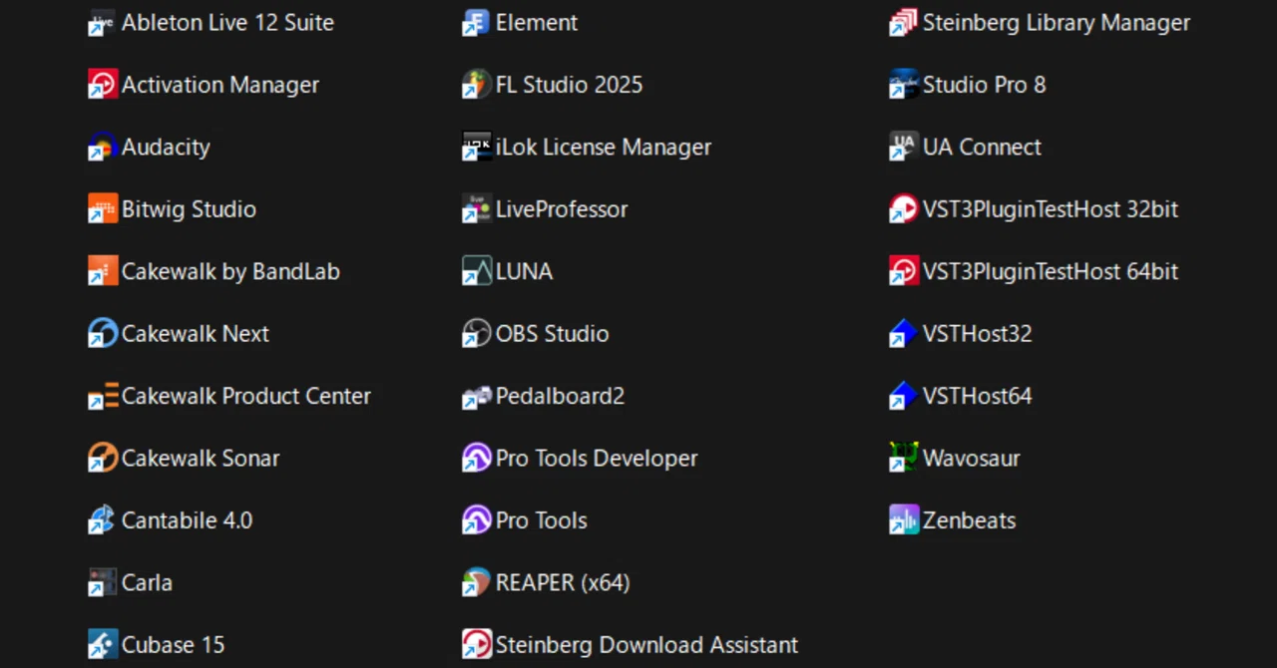Select the Cubase 15 icon
Screen dimensions: 1277x668
[103, 645]
